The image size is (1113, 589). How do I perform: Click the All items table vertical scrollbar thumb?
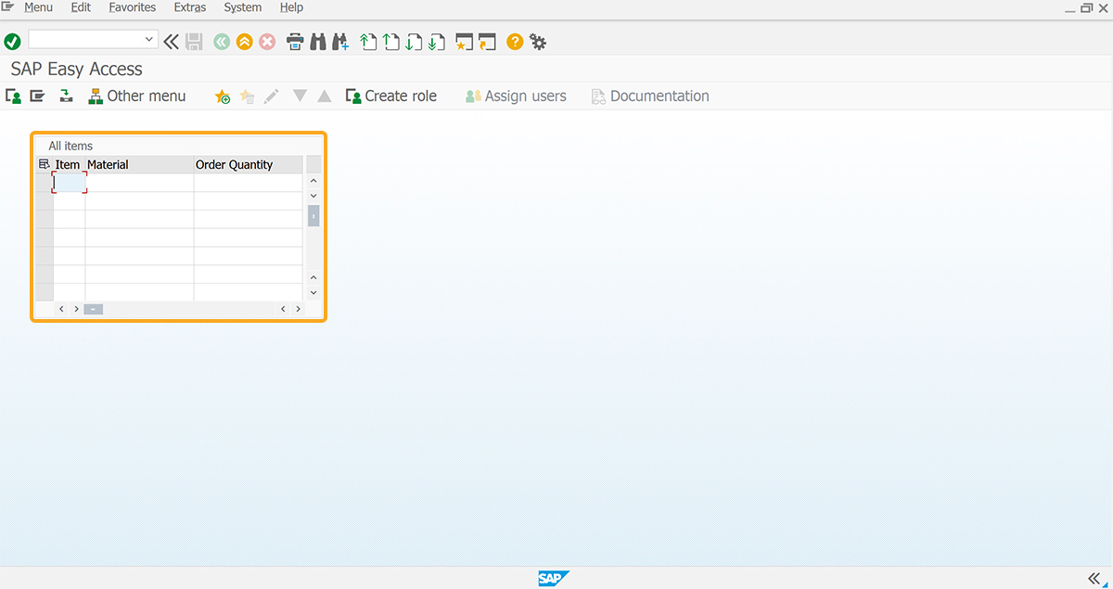[x=313, y=216]
